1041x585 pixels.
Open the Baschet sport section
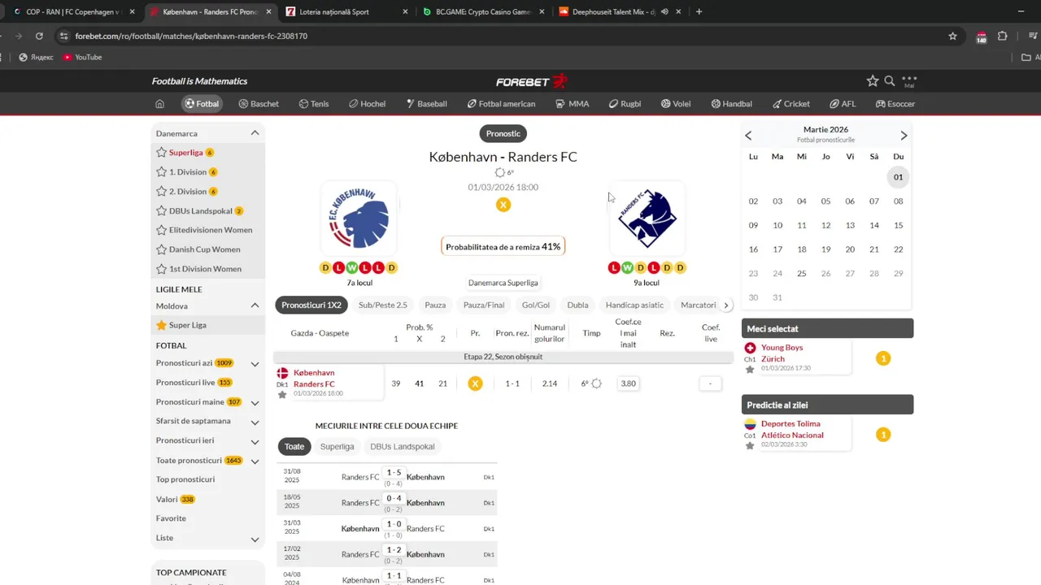tap(259, 104)
